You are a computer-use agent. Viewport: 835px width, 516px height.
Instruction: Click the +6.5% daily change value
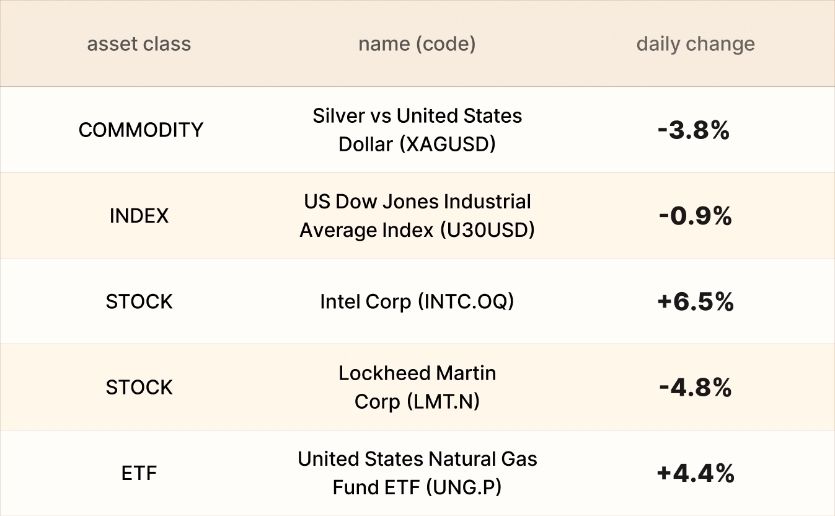point(696,302)
